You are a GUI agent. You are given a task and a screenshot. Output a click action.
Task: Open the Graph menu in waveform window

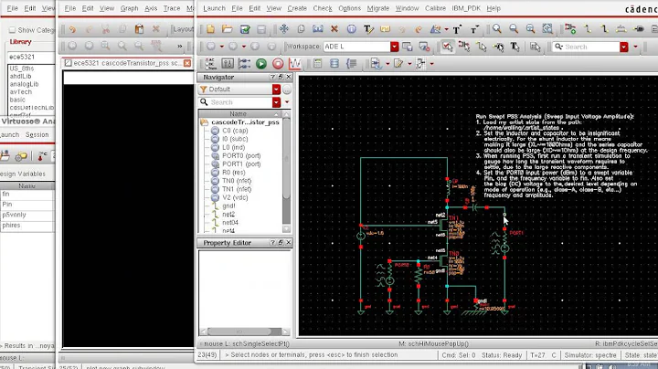pyautogui.click(x=129, y=8)
